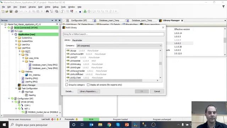Open Database_query_Temp (PRG) in tree
Image resolution: width=227 pixels, height=128 pixels.
pyautogui.click(x=45, y=68)
